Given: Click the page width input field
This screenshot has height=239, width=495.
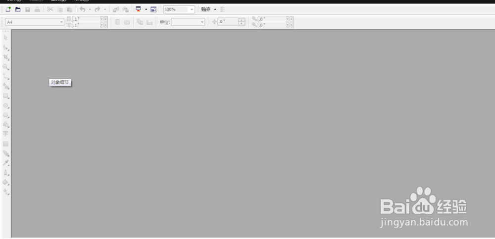Looking at the screenshot, I should pos(86,19).
